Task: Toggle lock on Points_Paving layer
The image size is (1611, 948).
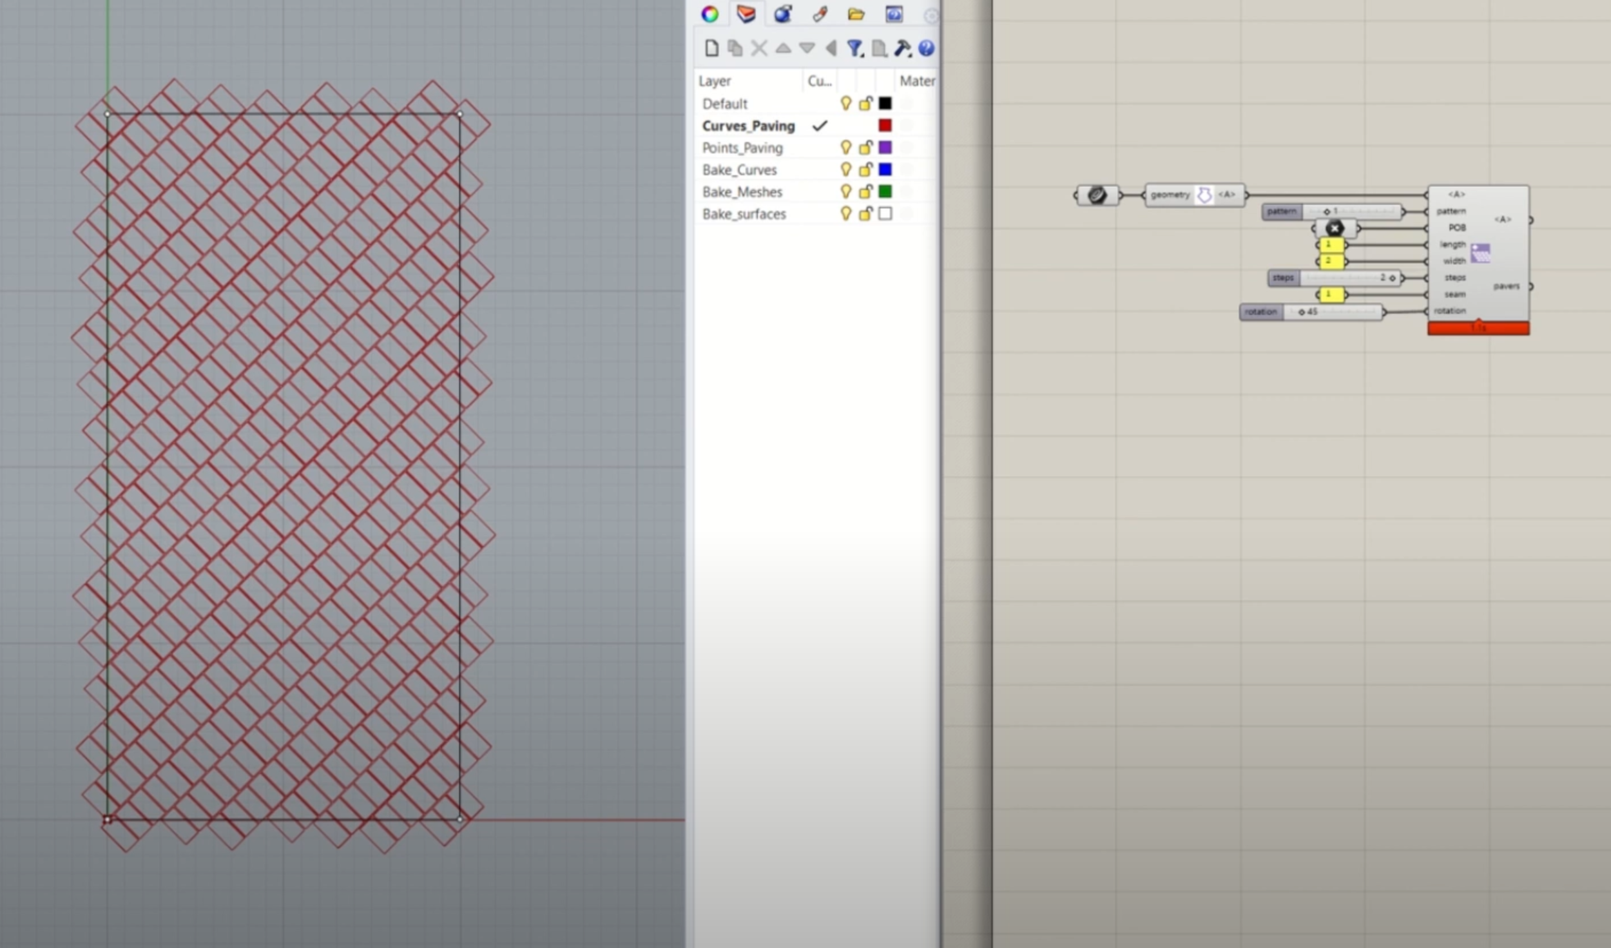Action: pyautogui.click(x=865, y=148)
